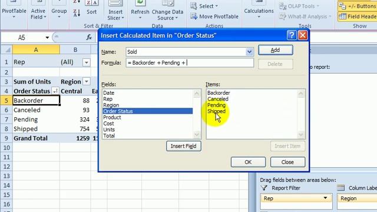Open the Sort dialog button
This screenshot has height=212, width=377.
91,8
